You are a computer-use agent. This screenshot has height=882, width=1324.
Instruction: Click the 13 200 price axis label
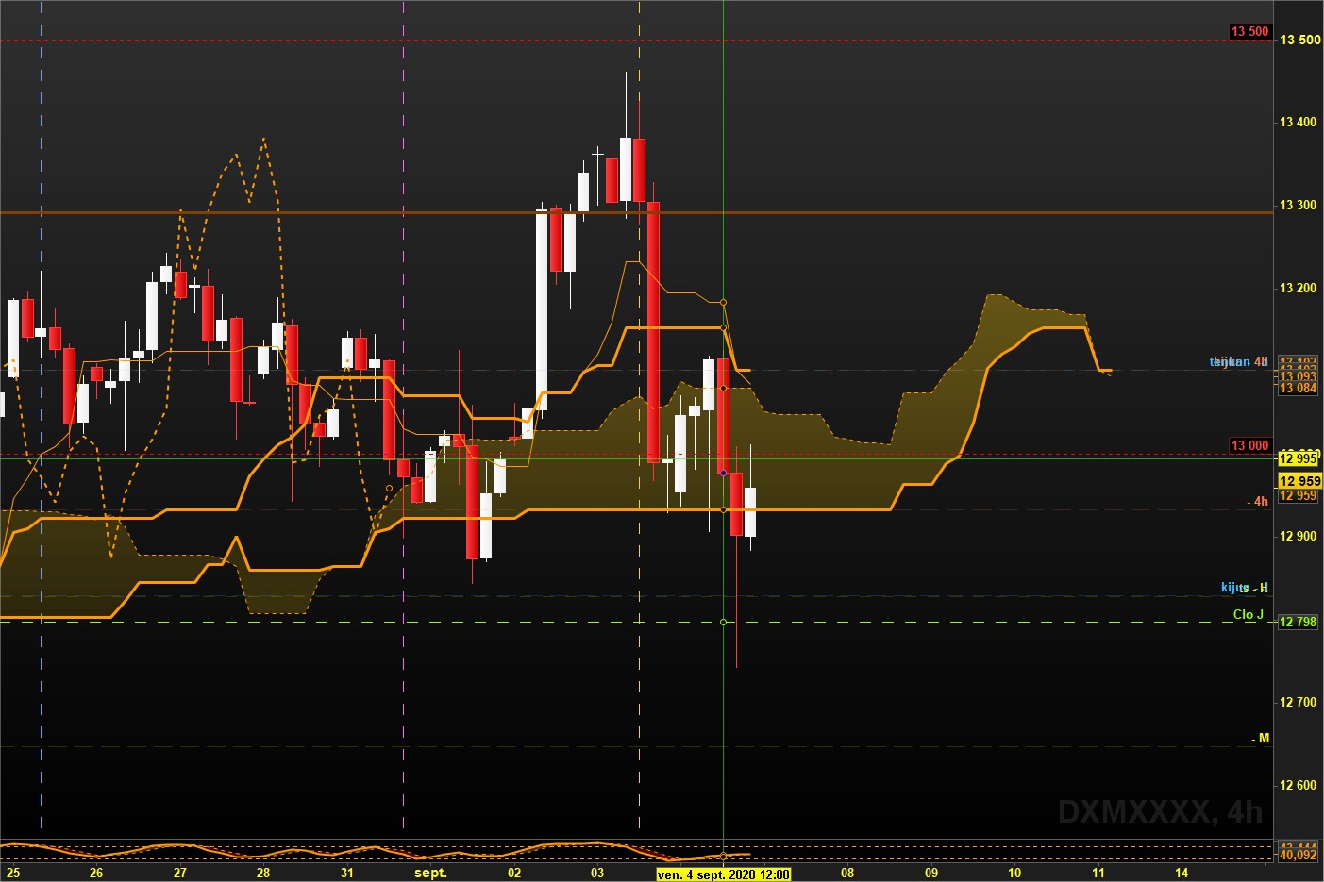[1299, 288]
